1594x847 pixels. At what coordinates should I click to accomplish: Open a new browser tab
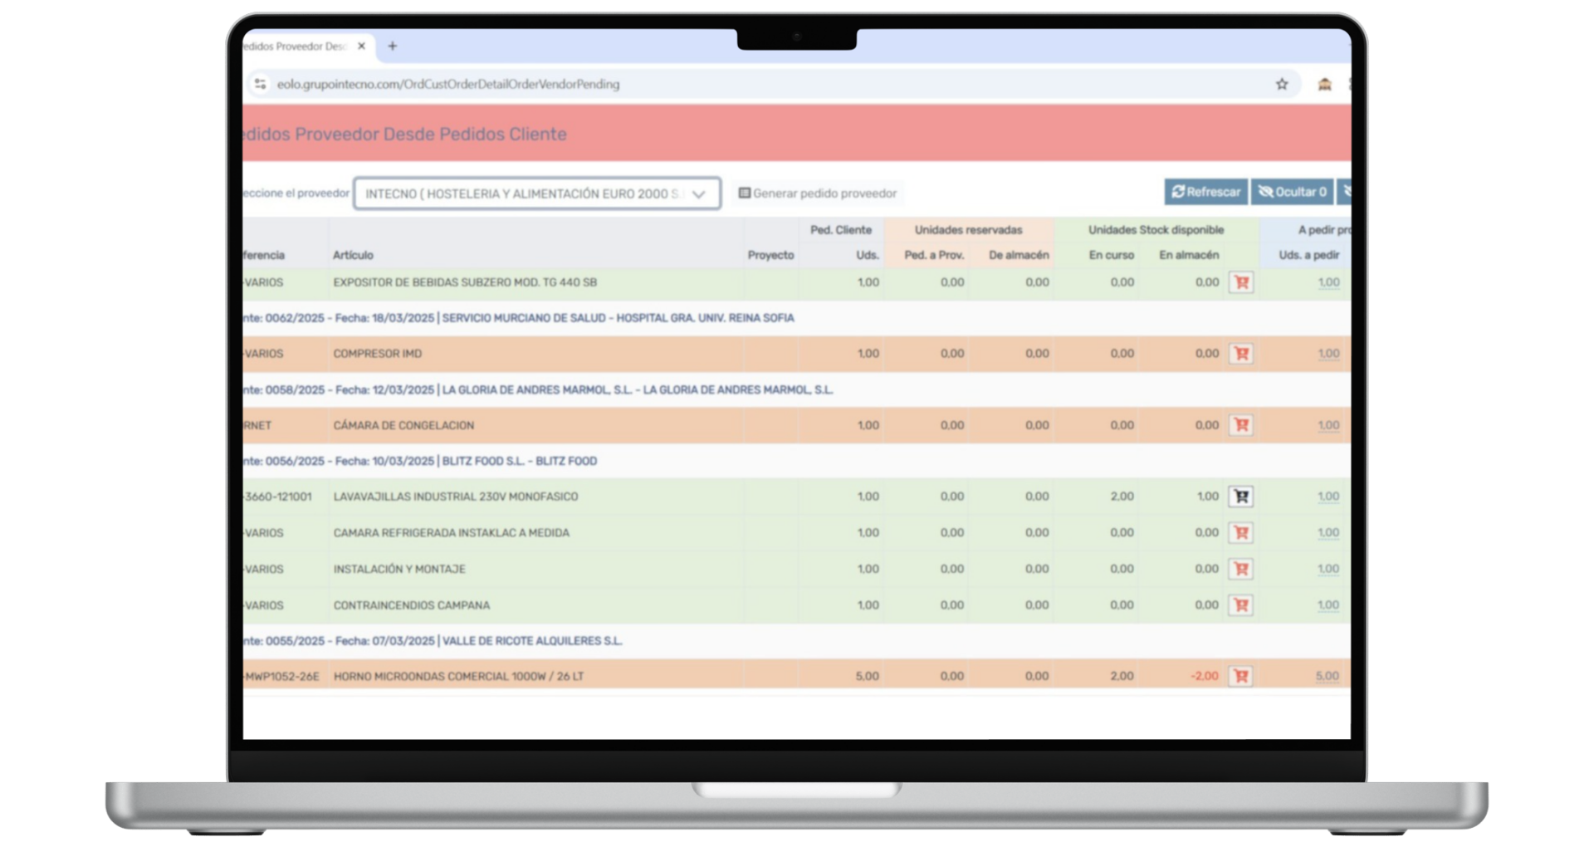pyautogui.click(x=393, y=47)
